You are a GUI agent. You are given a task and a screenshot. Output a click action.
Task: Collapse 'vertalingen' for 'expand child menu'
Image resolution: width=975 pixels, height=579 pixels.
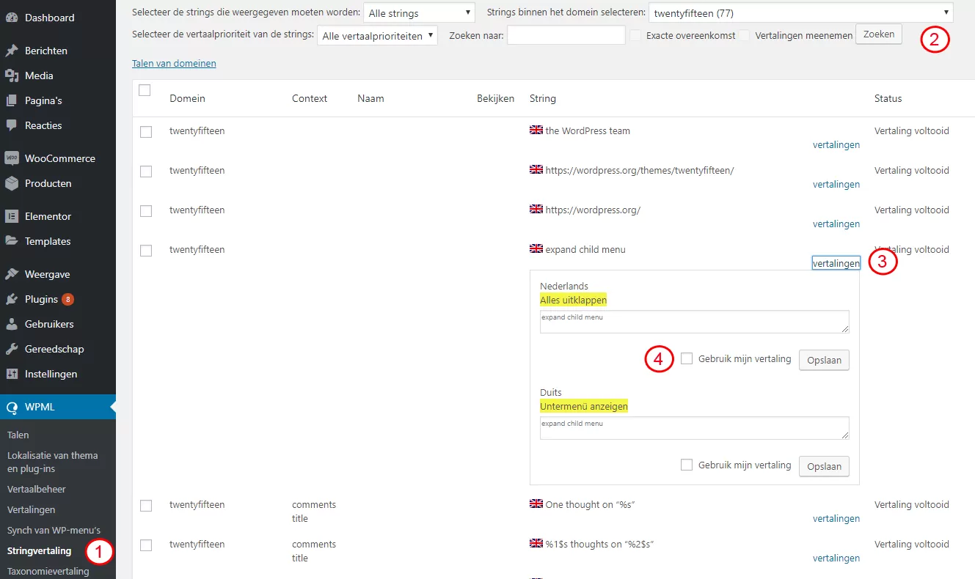click(836, 263)
